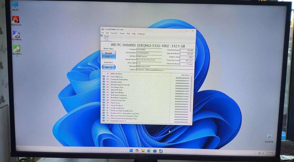The image size is (294, 162).
Task: Click status icon for Critical Warning row
Action: pos(104,76)
